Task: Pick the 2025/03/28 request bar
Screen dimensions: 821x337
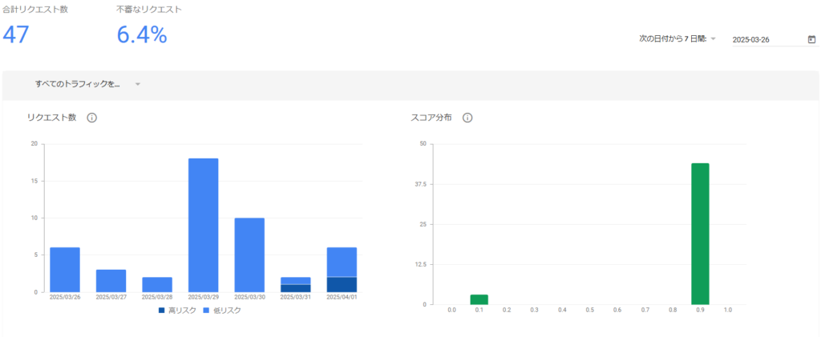Action: click(157, 284)
